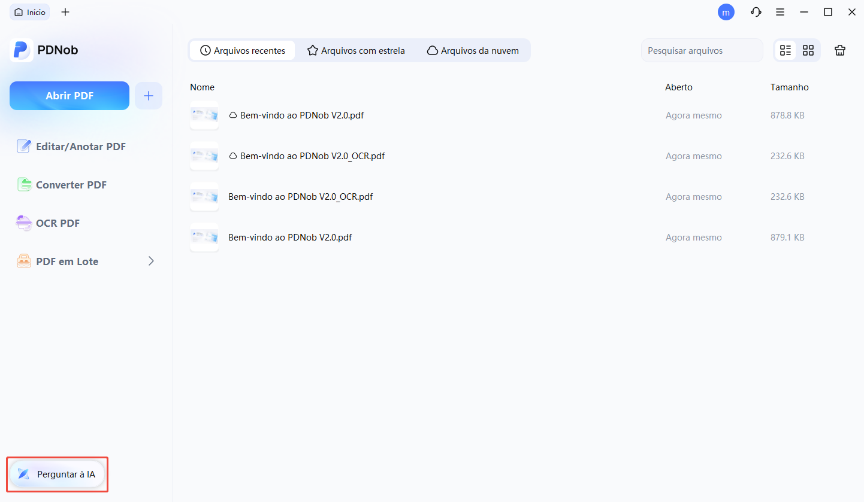Image resolution: width=864 pixels, height=502 pixels.
Task: Open the hamburger menu icon
Action: (x=780, y=12)
